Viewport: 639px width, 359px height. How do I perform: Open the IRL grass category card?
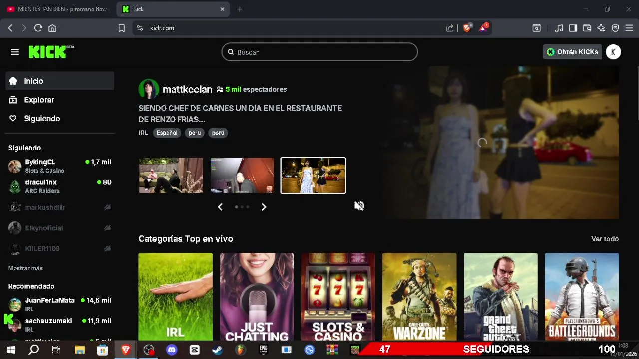(175, 297)
